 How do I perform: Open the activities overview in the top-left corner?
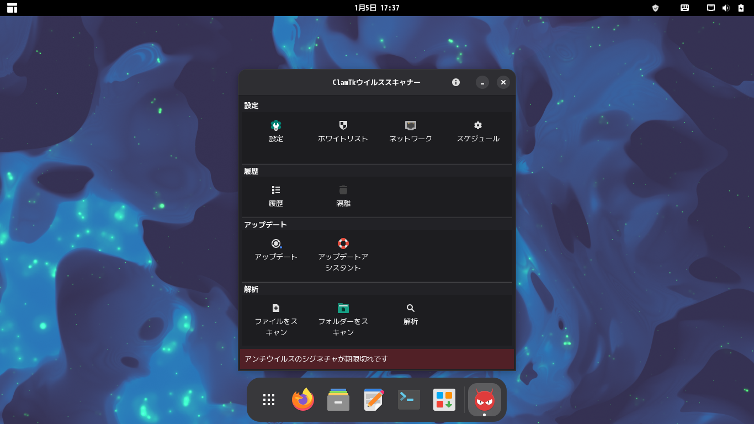(12, 8)
